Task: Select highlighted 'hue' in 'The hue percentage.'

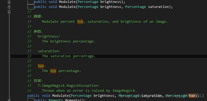Action: point(53,71)
